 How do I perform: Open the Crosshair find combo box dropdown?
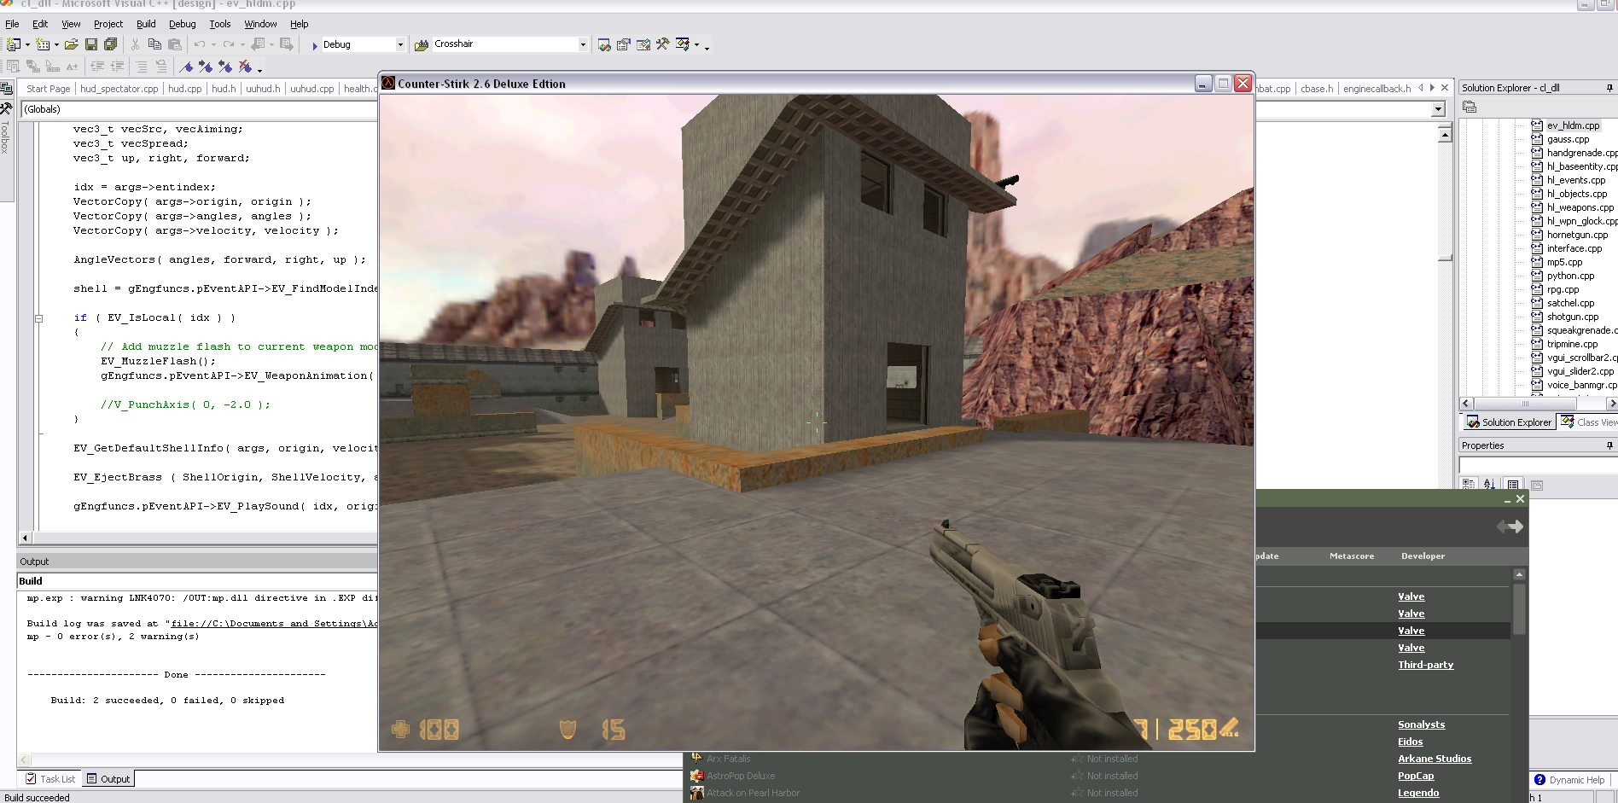tap(583, 44)
